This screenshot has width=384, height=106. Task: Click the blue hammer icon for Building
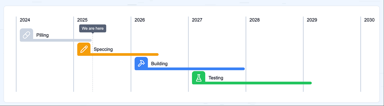pyautogui.click(x=141, y=63)
